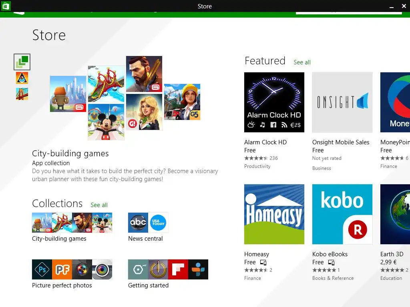Click the blue-orange dots app icon
410x307 pixels.
[198, 269]
